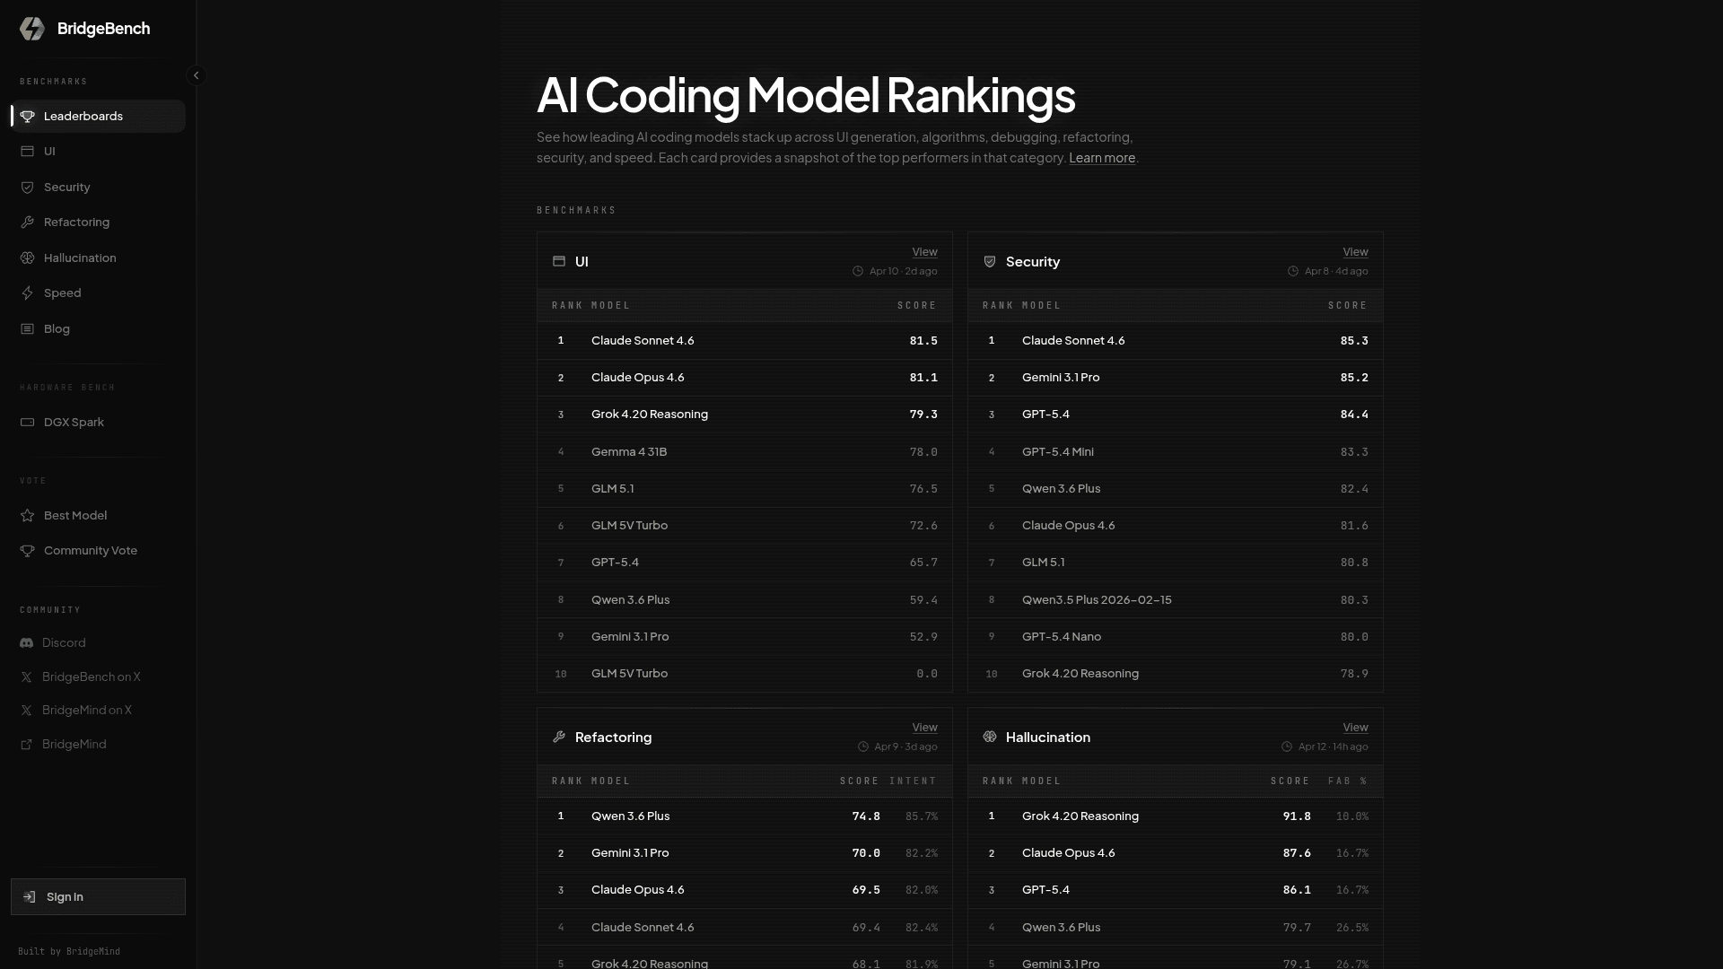Screen dimensions: 1723x969
Task: Open the DGX Spark hardware bench page
Action: pyautogui.click(x=74, y=423)
